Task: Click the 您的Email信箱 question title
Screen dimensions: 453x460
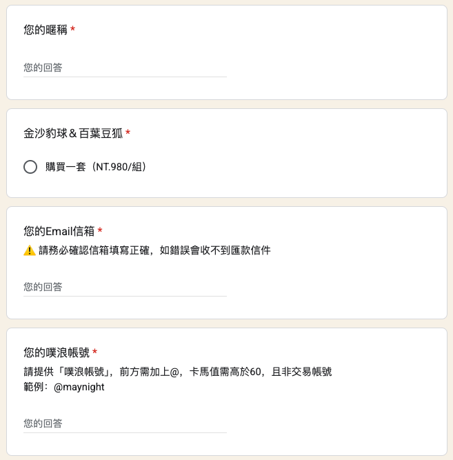Action: (x=59, y=231)
